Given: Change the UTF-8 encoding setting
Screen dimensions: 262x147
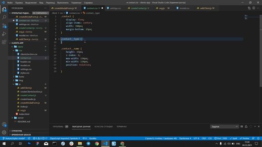Looking at the screenshot, I should (x=196, y=138).
